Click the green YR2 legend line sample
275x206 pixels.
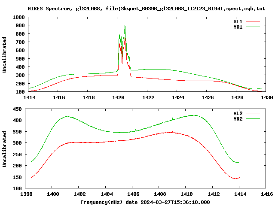pos(253,119)
